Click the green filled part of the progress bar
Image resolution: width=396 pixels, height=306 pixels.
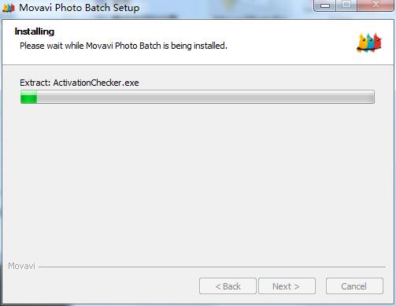click(x=29, y=97)
